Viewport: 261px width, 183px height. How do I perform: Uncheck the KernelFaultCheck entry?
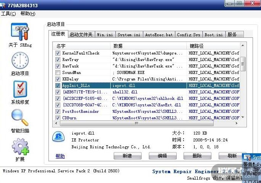tap(58, 53)
